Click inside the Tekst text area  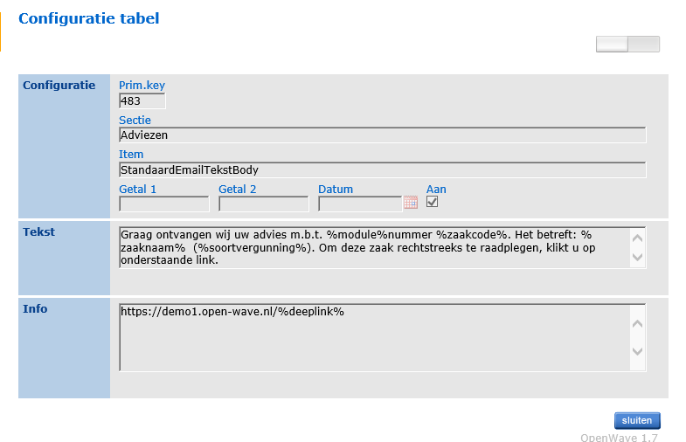point(375,247)
